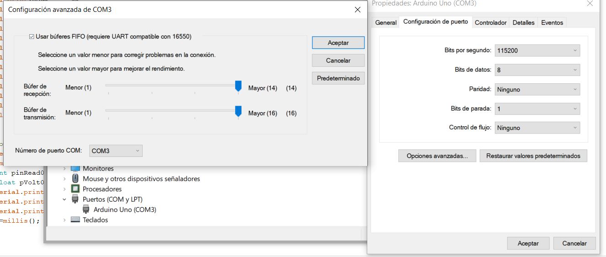Screen dimensions: 606x257
Task: Collapse the Puertos (COM y LPT) tree node
Action: pyautogui.click(x=65, y=199)
